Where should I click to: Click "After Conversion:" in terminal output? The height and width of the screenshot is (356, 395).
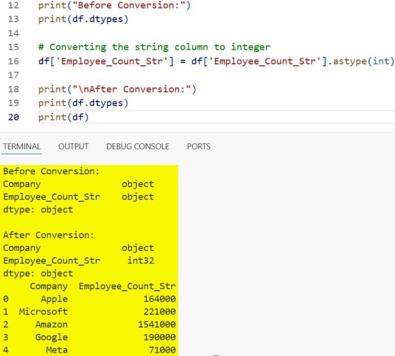tap(48, 235)
